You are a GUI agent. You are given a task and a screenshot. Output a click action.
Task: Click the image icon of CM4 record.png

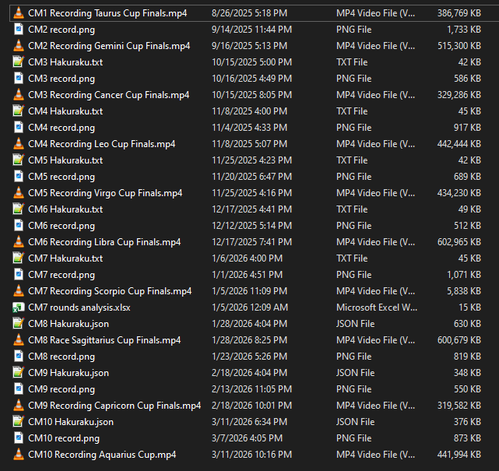(x=19, y=128)
